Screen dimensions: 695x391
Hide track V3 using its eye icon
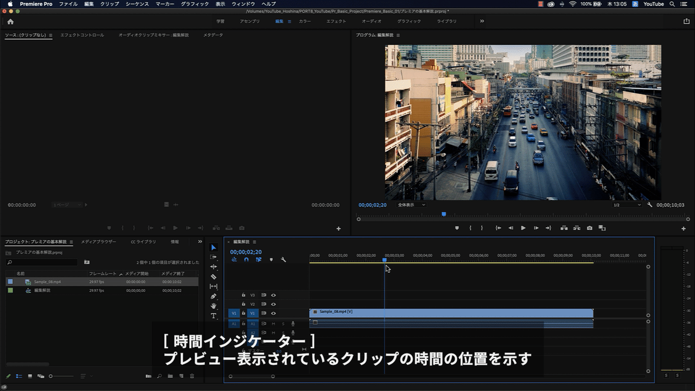273,295
